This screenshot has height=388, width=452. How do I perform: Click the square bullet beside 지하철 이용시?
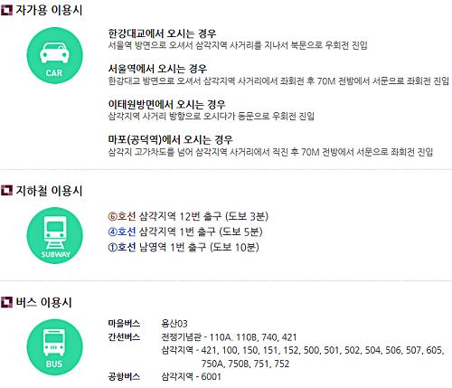pos(6,191)
